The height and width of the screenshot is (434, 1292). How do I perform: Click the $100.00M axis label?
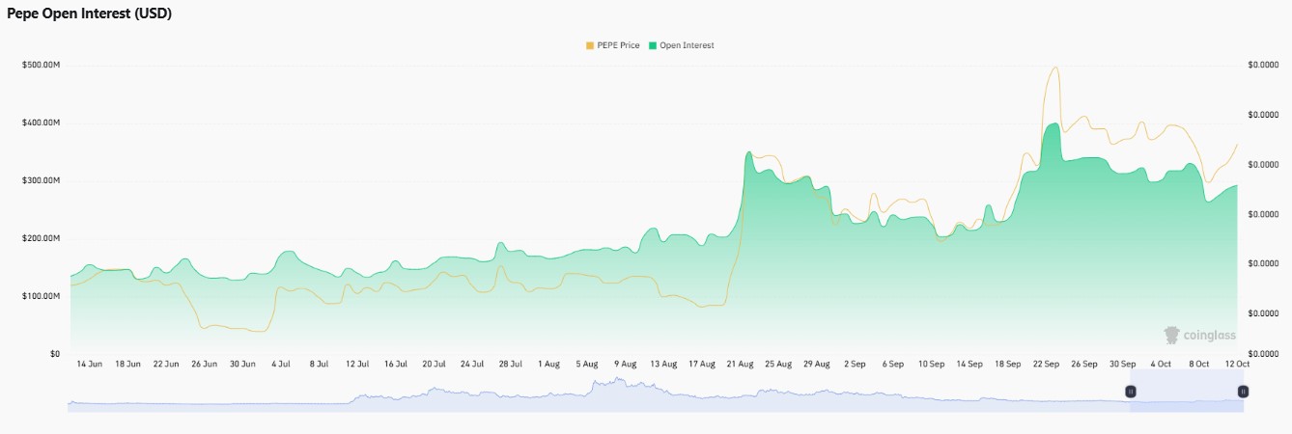(41, 296)
